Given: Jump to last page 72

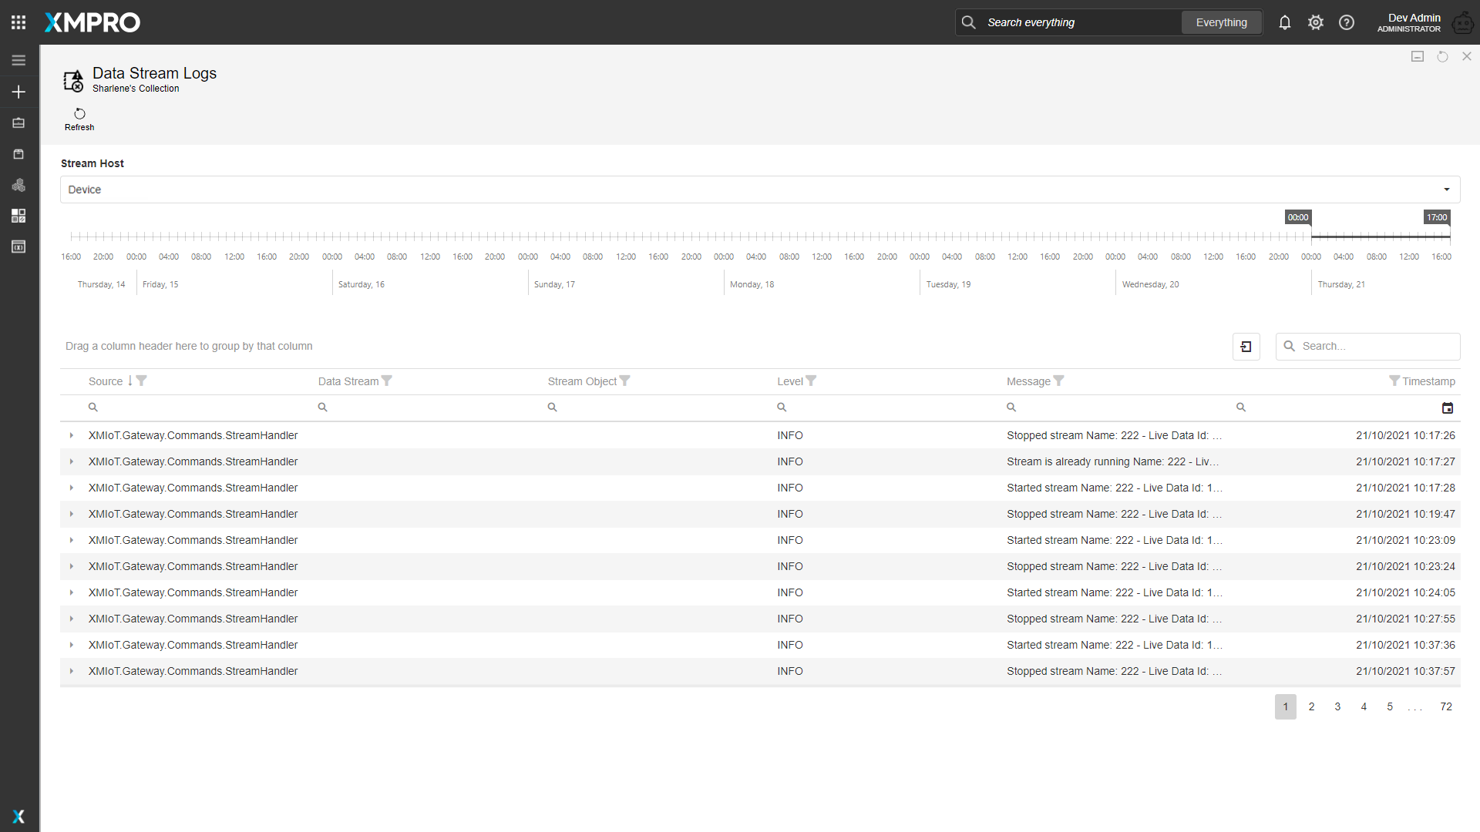Looking at the screenshot, I should coord(1446,706).
